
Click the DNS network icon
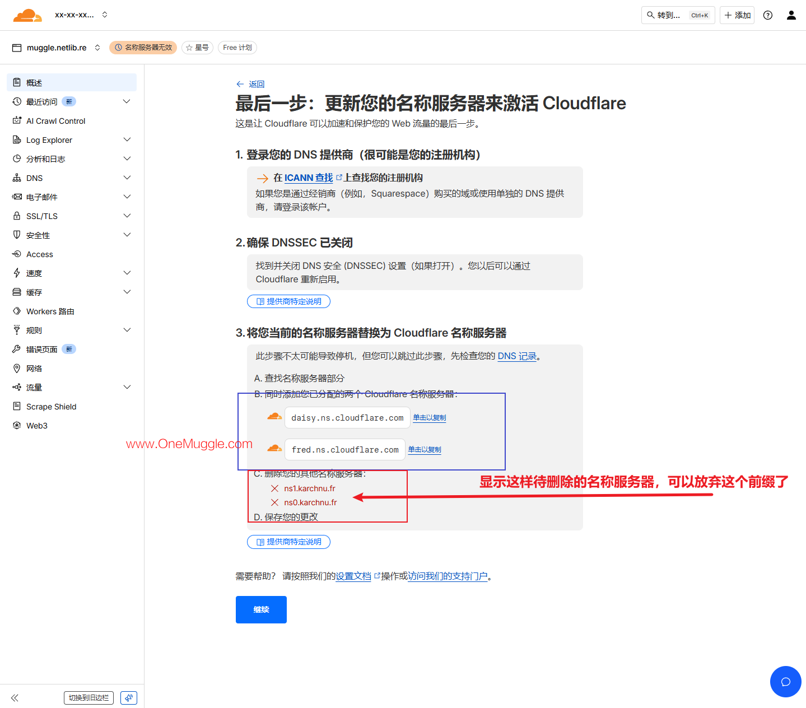click(x=17, y=178)
